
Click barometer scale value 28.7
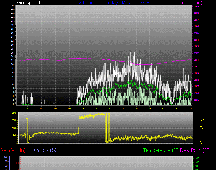[196, 87]
